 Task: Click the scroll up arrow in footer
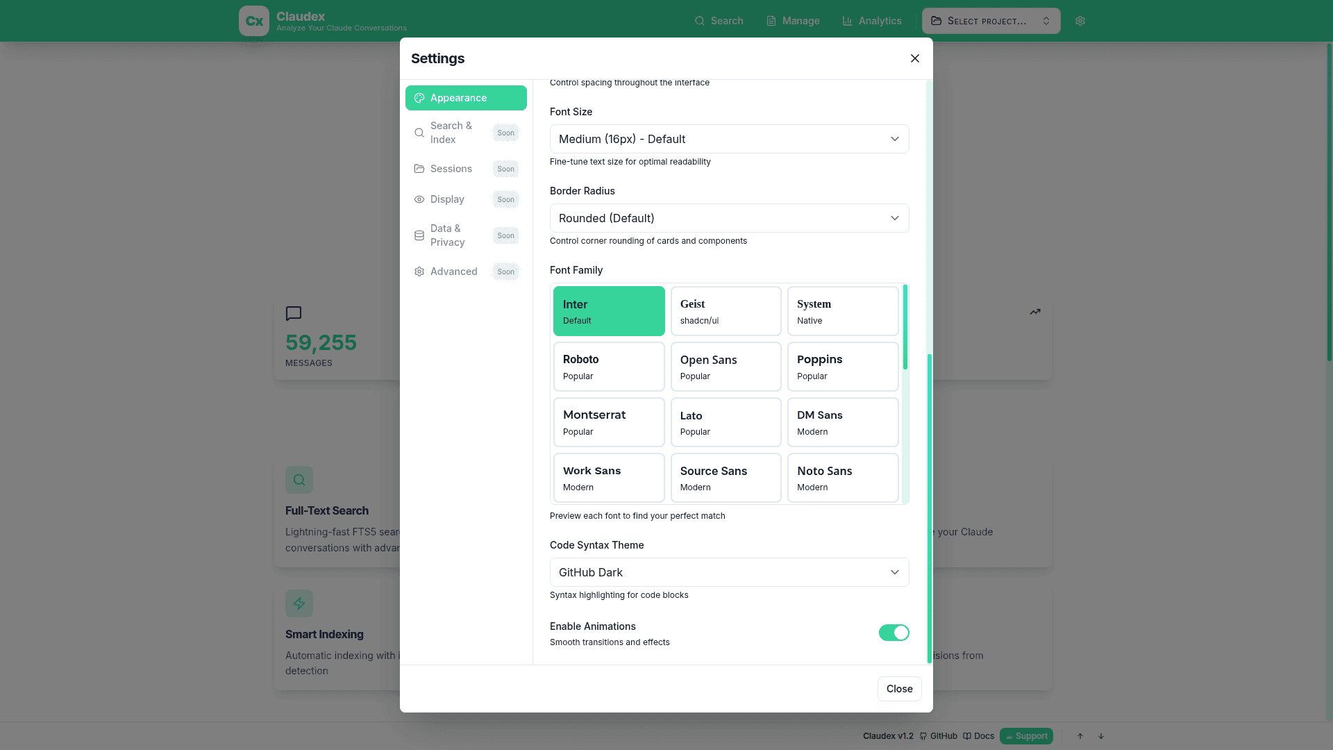tap(1080, 736)
